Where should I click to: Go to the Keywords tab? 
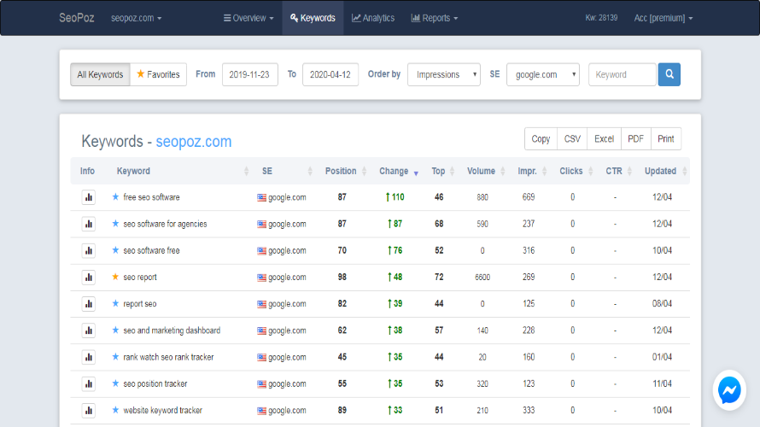coord(313,18)
